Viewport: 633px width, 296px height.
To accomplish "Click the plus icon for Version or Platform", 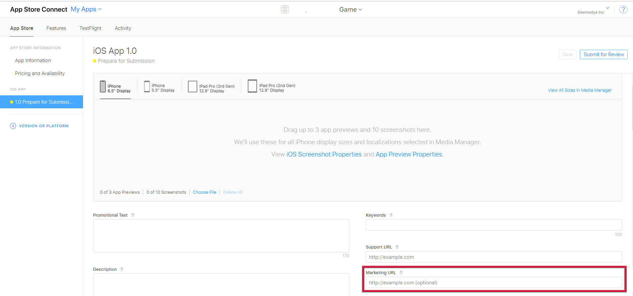I will [13, 126].
